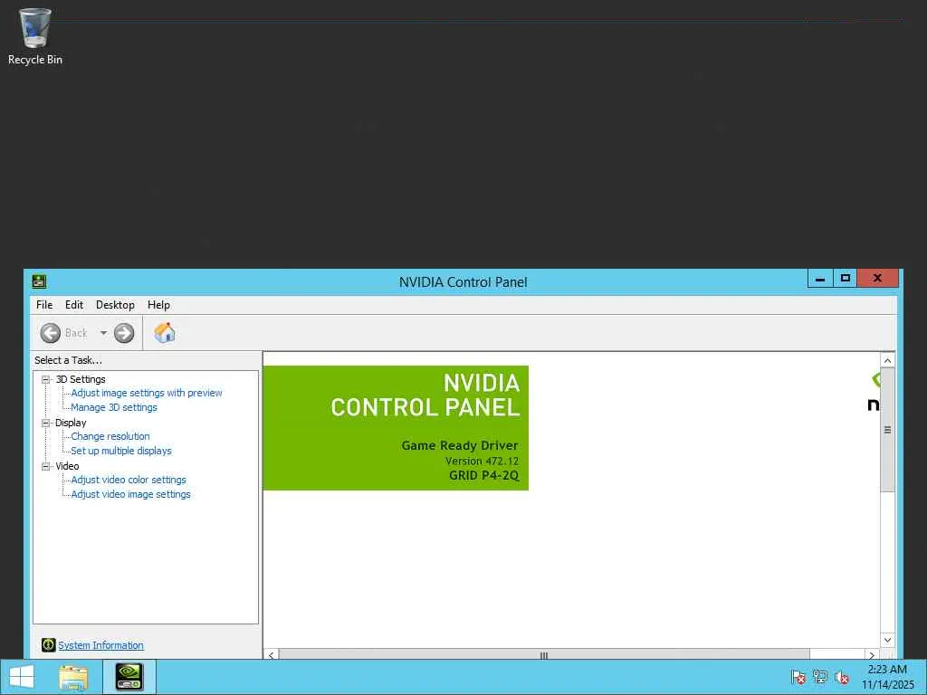Open the Help menu
Viewport: 927px width, 695px height.
pos(158,305)
